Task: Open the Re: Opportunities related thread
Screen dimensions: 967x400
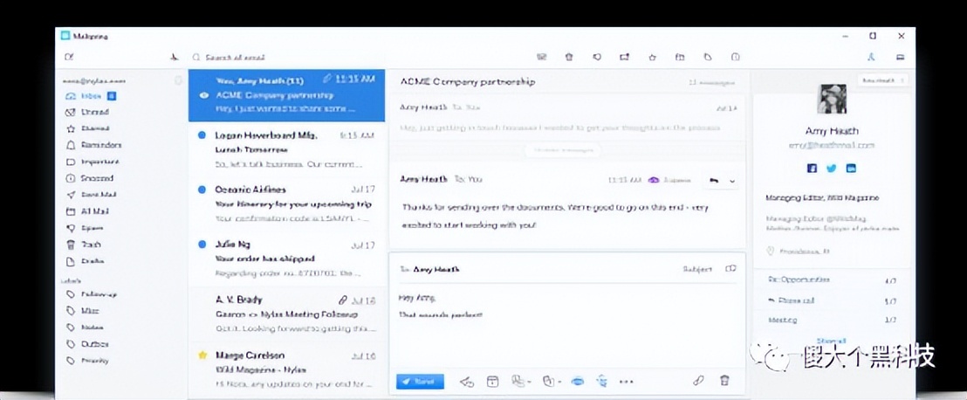Action: (x=832, y=281)
